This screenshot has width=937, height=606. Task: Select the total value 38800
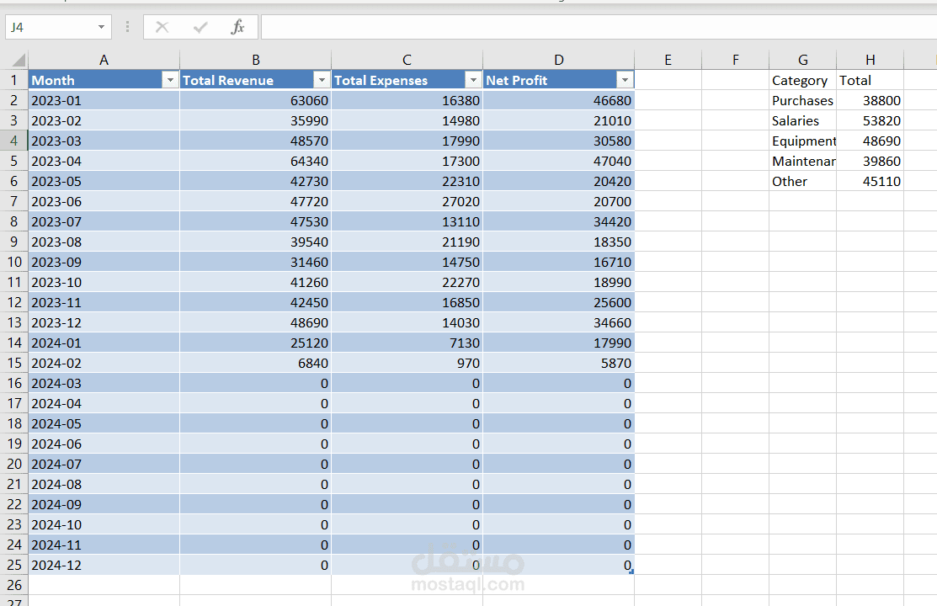point(870,100)
